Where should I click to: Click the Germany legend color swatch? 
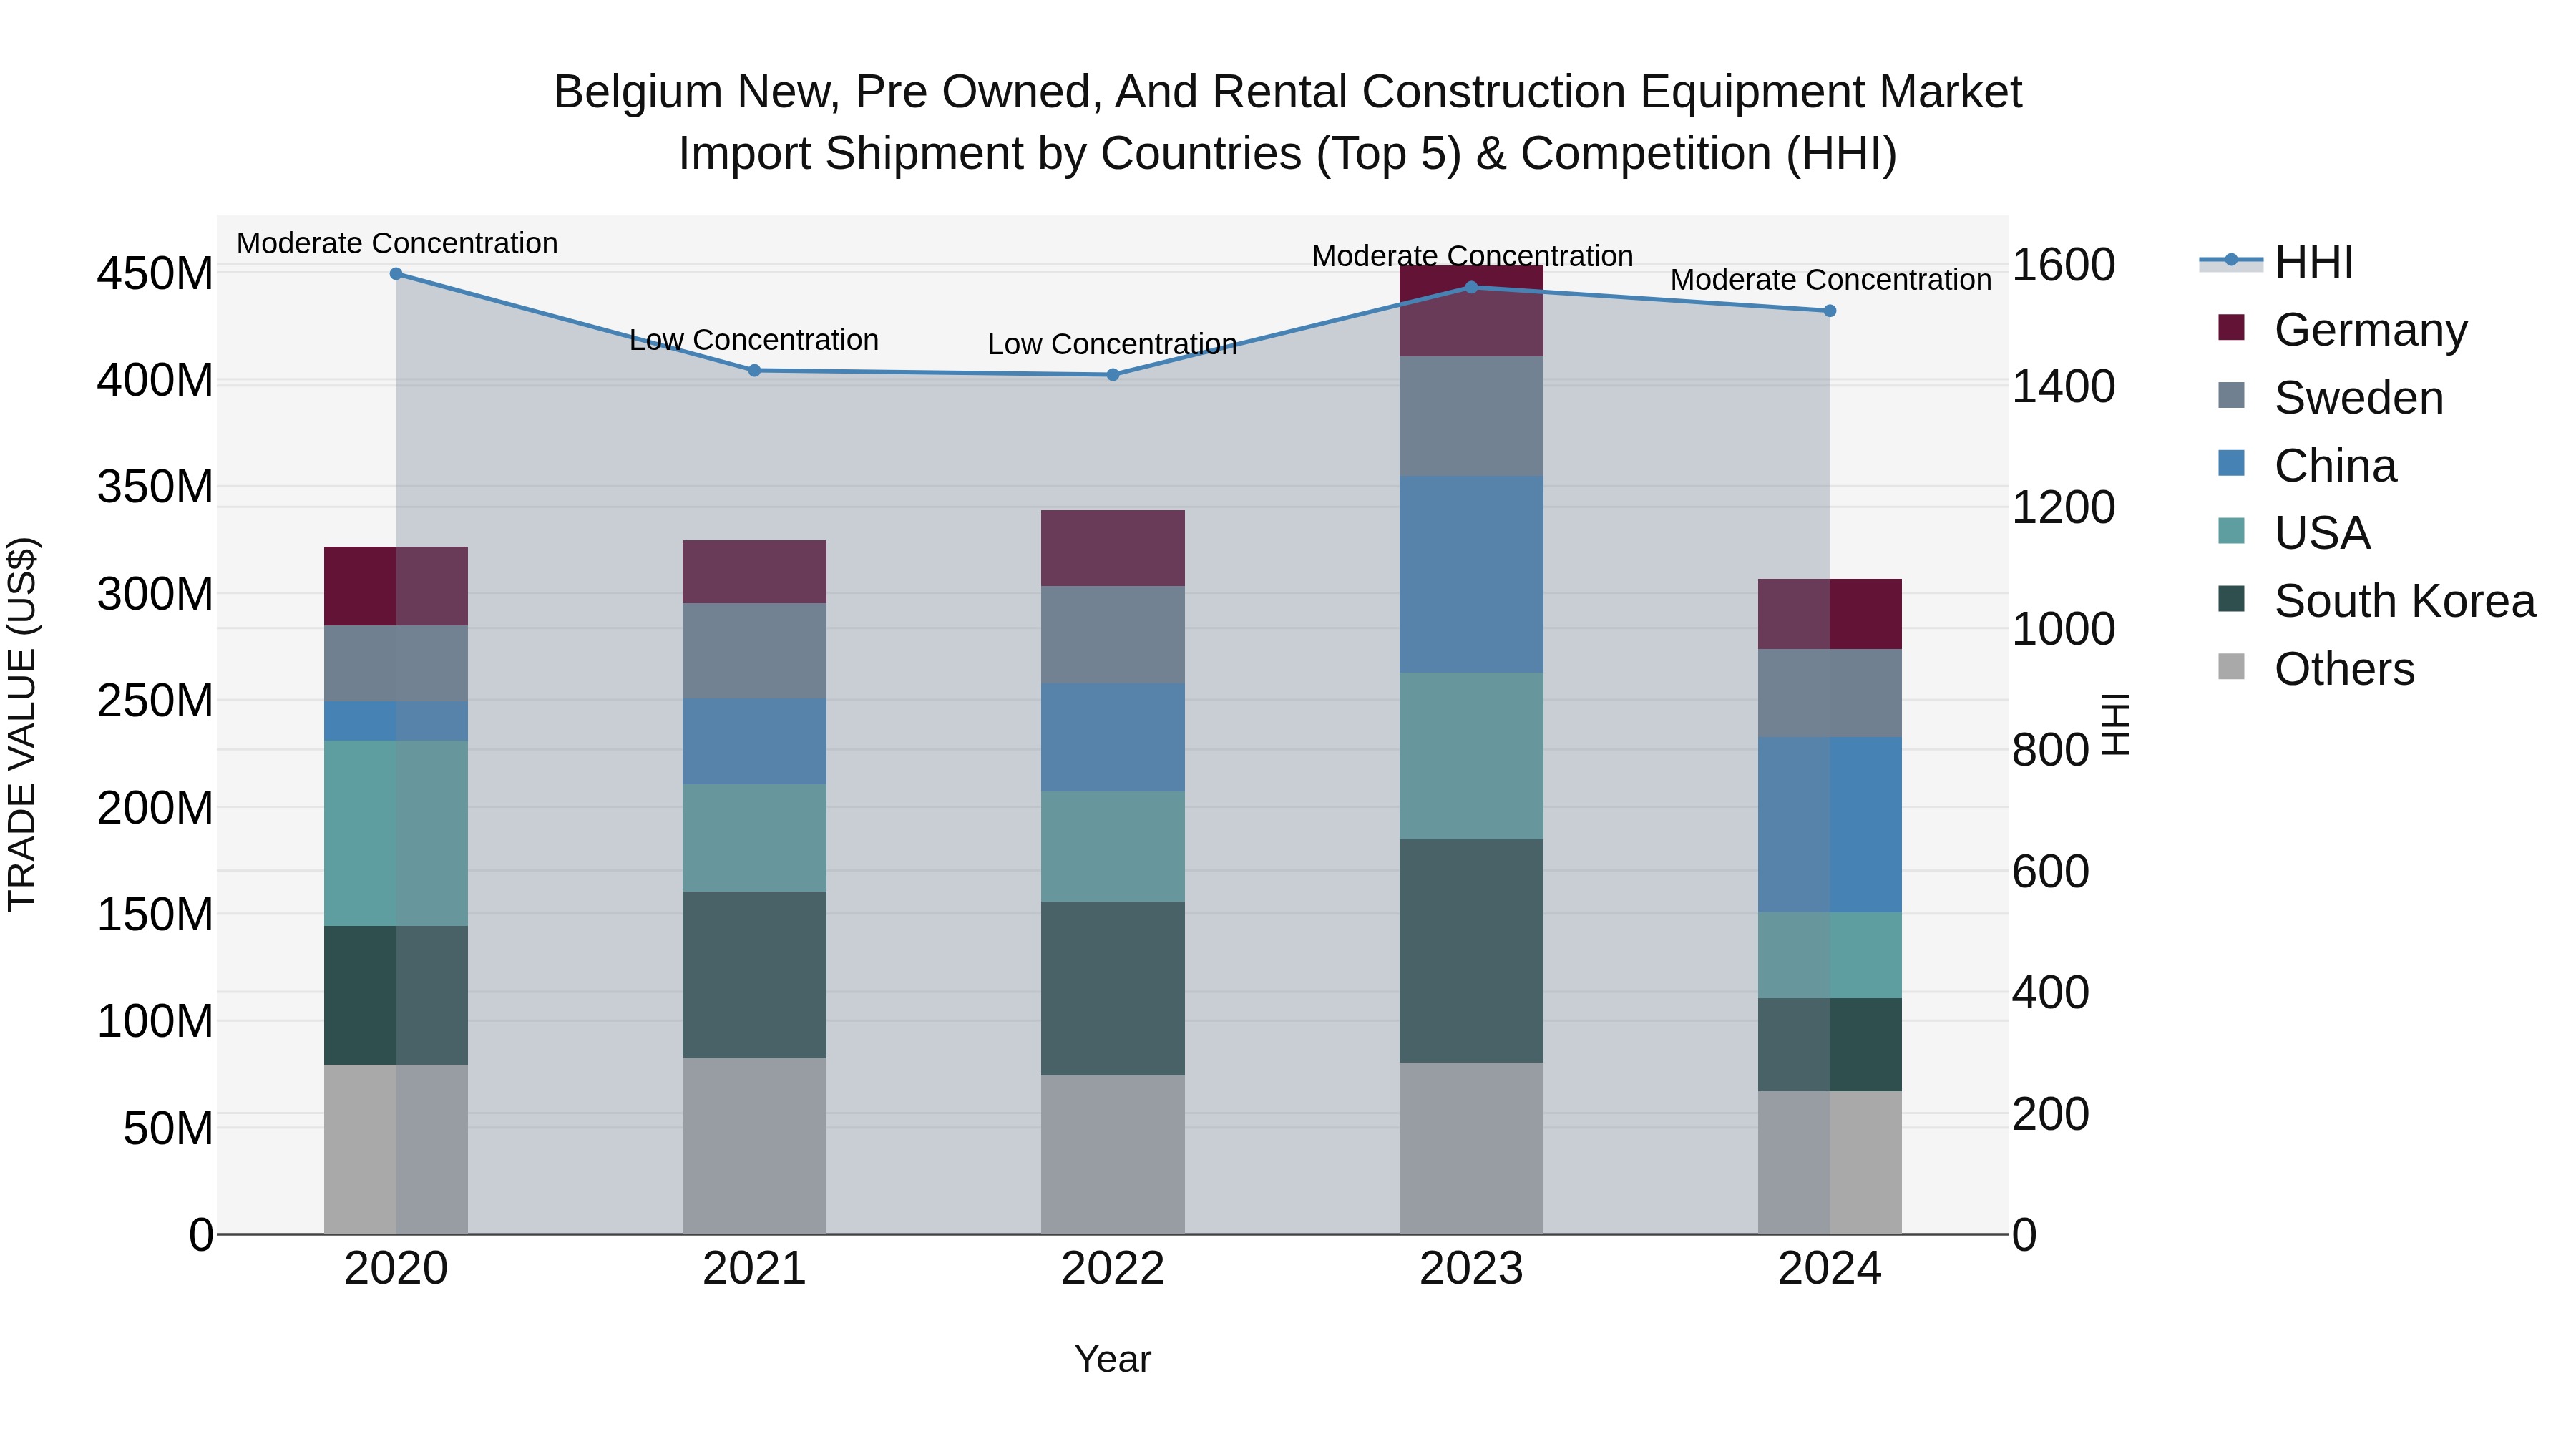click(2231, 328)
